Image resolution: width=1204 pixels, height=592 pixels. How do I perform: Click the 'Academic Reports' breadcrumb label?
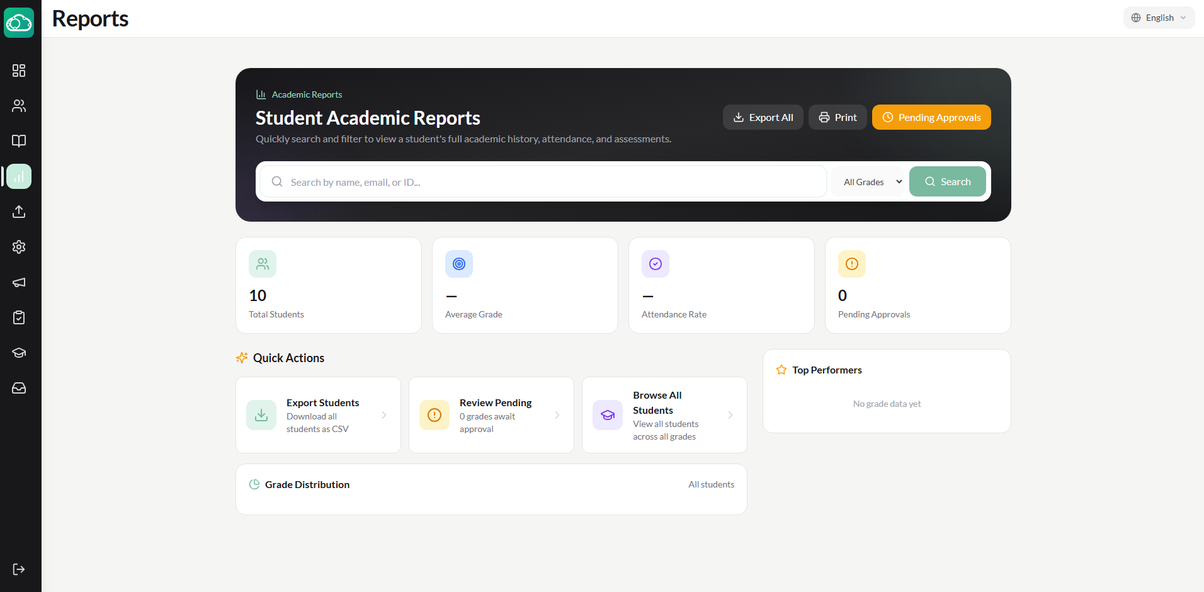click(x=307, y=94)
